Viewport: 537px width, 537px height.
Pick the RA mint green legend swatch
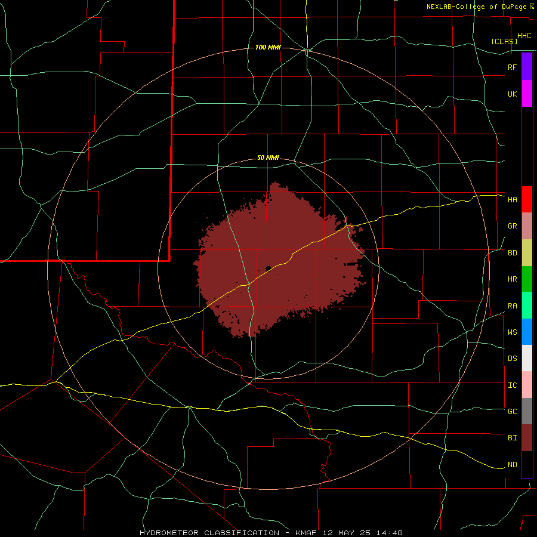pyautogui.click(x=527, y=305)
